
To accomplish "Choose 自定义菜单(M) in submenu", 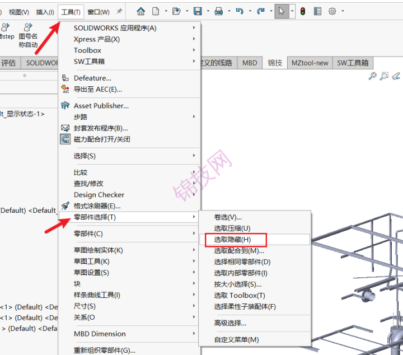I will pos(255,340).
